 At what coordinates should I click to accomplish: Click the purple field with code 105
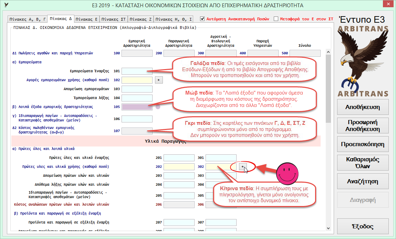[137, 107]
